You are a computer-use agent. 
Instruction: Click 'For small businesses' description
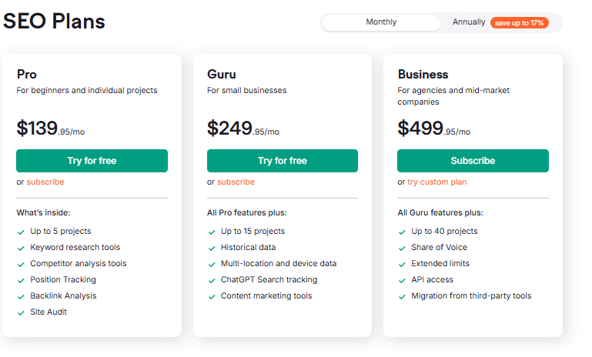pos(247,91)
